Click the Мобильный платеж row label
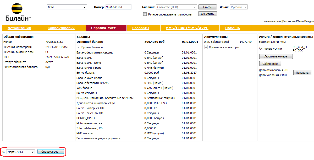The height and width of the screenshot is (160, 314). click(90, 123)
